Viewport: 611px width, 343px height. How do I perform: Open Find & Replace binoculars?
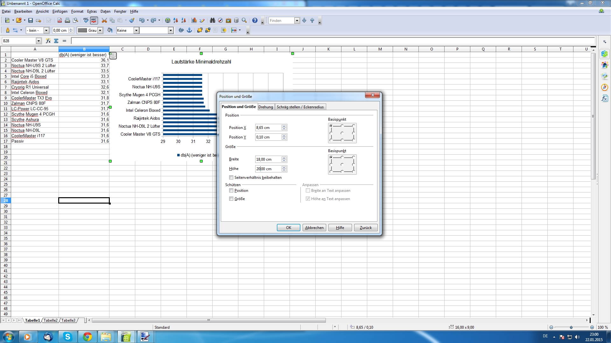213,21
